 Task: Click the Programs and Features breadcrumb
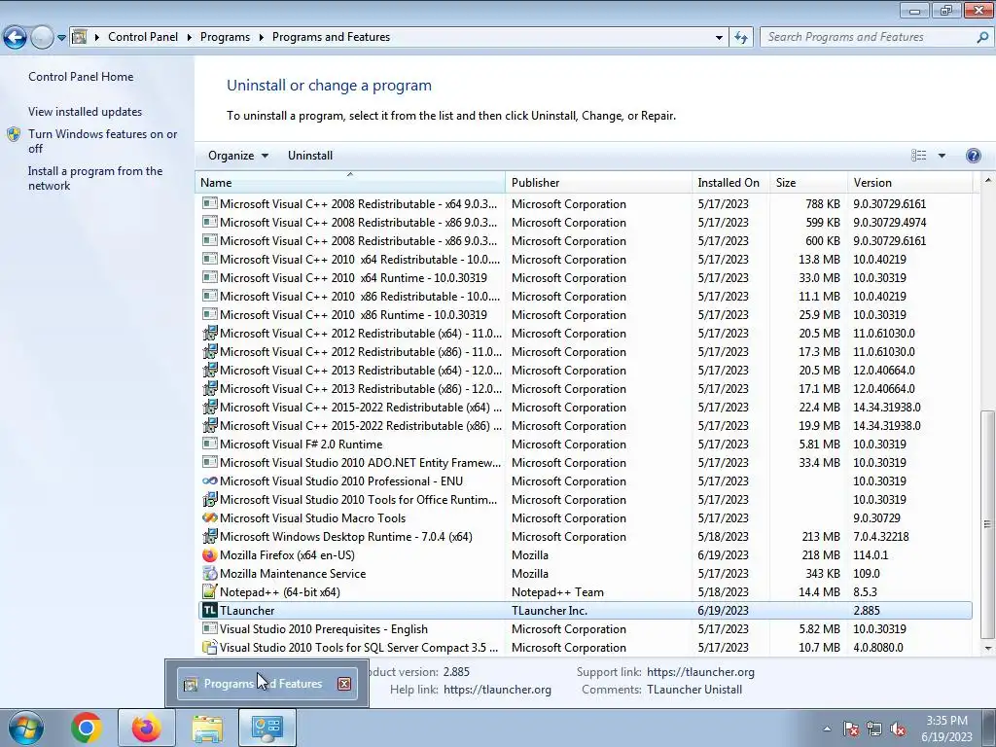[331, 37]
